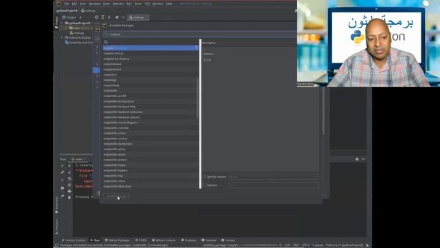Image resolution: width=440 pixels, height=248 pixels.
Task: Hide the Project panel with minus icon
Action: pyautogui.click(x=123, y=17)
